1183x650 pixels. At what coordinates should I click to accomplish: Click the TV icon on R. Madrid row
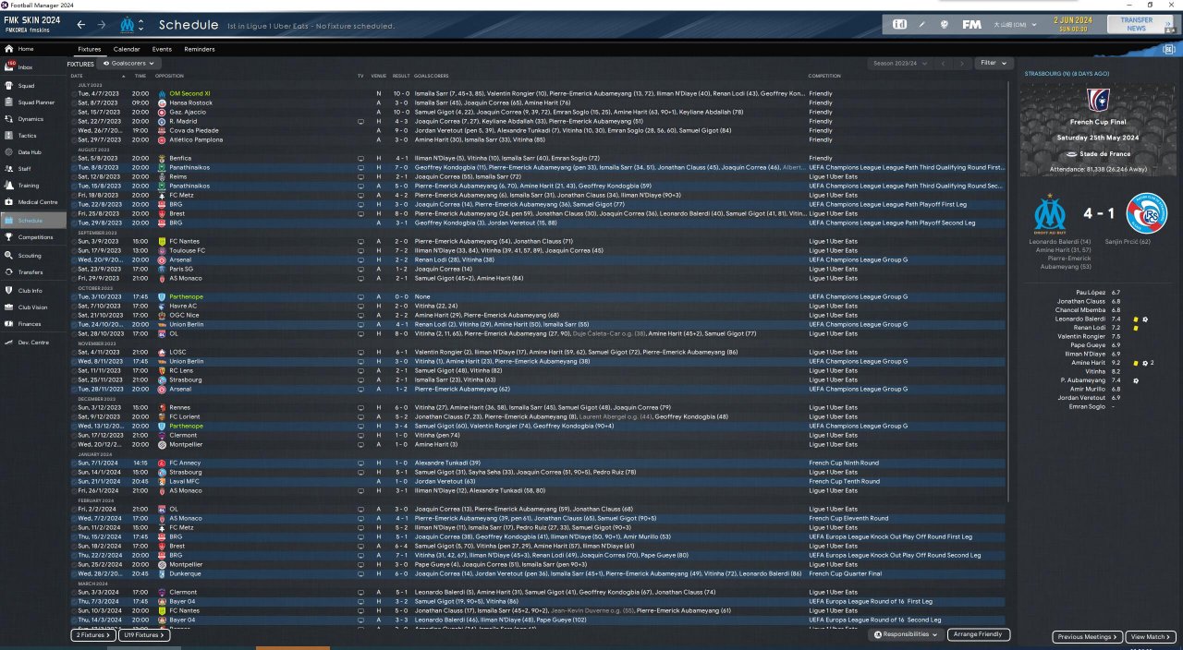[x=360, y=121]
